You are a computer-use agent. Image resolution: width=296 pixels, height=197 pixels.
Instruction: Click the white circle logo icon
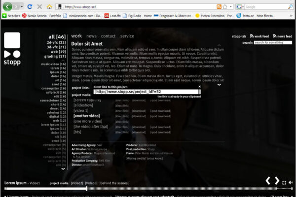pyautogui.click(x=17, y=54)
